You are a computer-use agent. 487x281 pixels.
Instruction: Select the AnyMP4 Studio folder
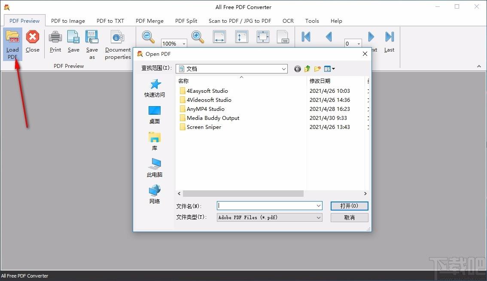click(202, 109)
